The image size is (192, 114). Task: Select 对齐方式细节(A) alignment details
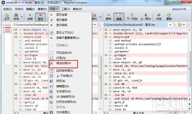click(x=70, y=102)
